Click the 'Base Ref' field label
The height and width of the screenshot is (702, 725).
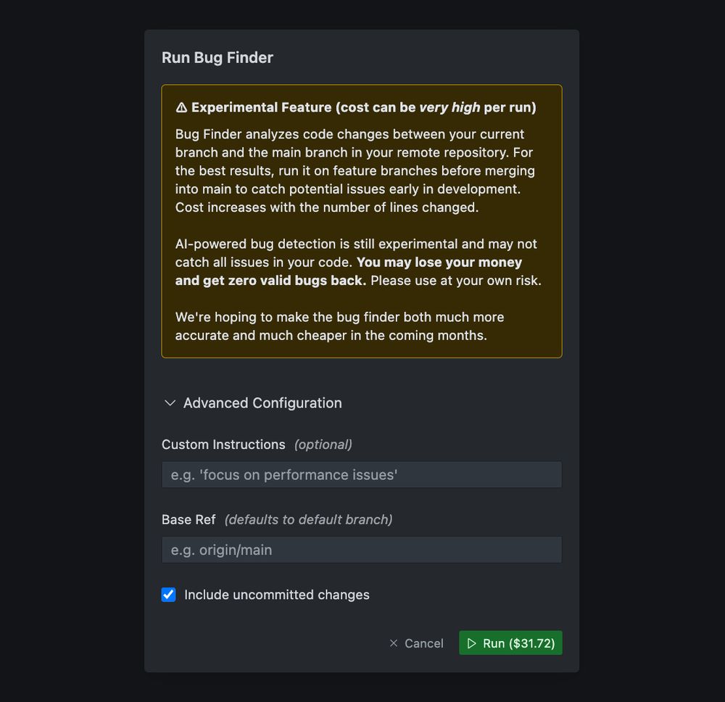pyautogui.click(x=188, y=520)
